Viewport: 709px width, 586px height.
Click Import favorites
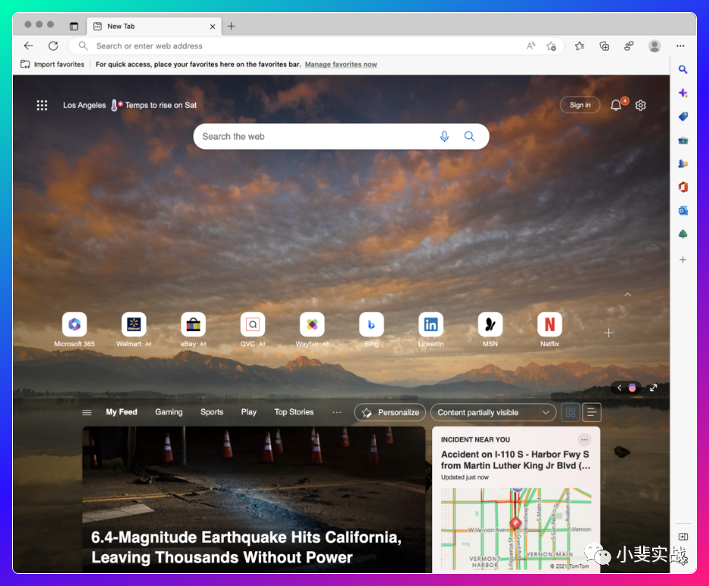point(52,64)
